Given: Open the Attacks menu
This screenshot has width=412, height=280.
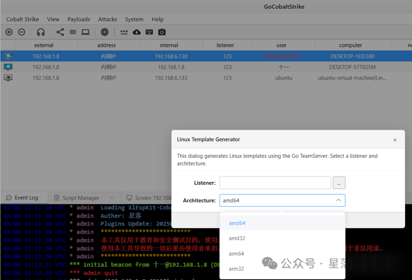Looking at the screenshot, I should tap(108, 19).
